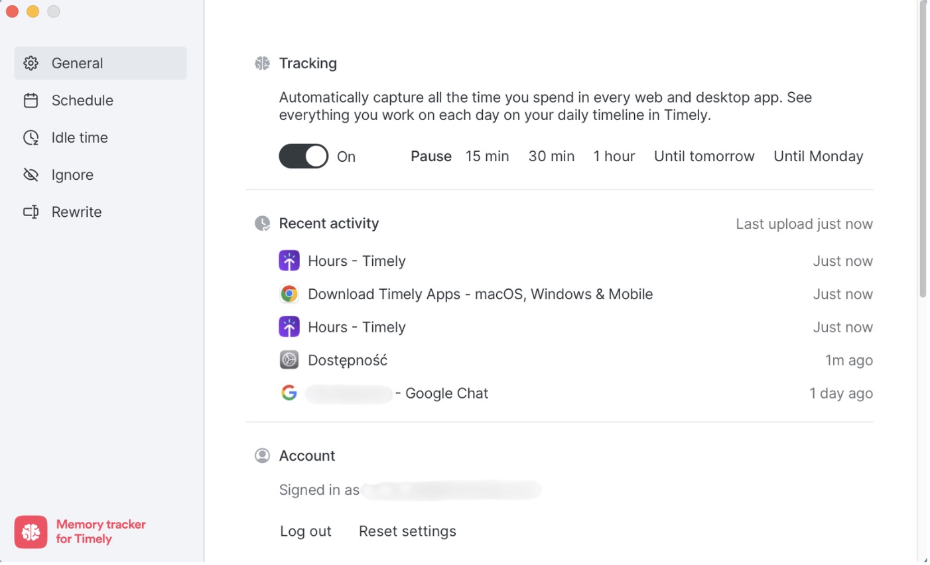Click the Account section heading
The width and height of the screenshot is (930, 565).
[307, 456]
